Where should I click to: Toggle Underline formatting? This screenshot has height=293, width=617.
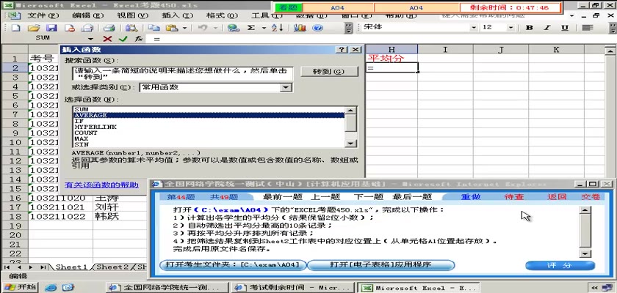pos(565,27)
